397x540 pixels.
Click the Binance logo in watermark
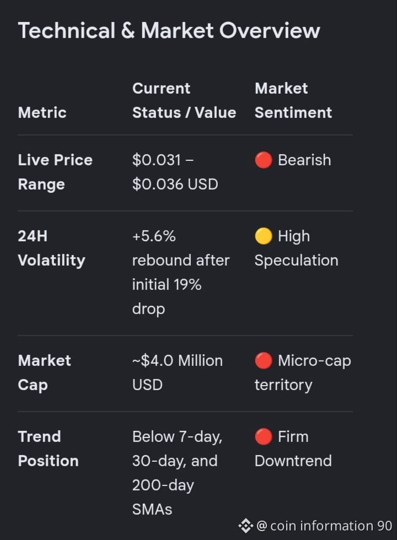246,526
